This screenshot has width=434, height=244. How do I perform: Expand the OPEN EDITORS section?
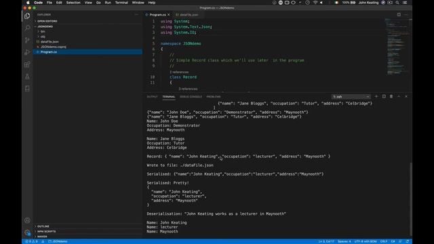[47, 21]
